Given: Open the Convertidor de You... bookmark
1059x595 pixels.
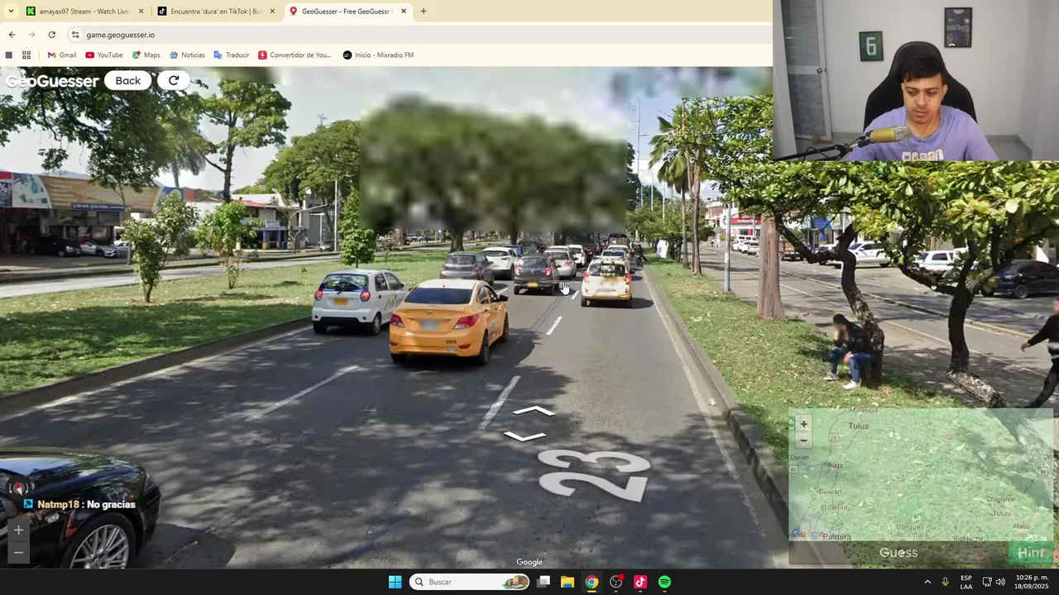Looking at the screenshot, I should [295, 55].
